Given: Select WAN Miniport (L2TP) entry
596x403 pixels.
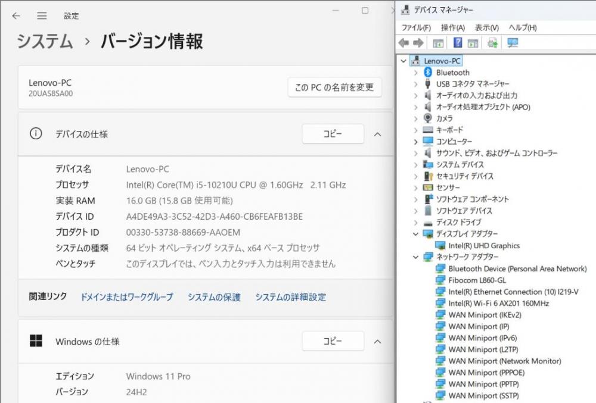Looking at the screenshot, I should click(x=483, y=349).
